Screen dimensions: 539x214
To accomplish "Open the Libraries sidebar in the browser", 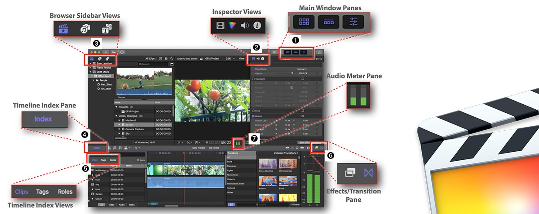I will (92, 59).
